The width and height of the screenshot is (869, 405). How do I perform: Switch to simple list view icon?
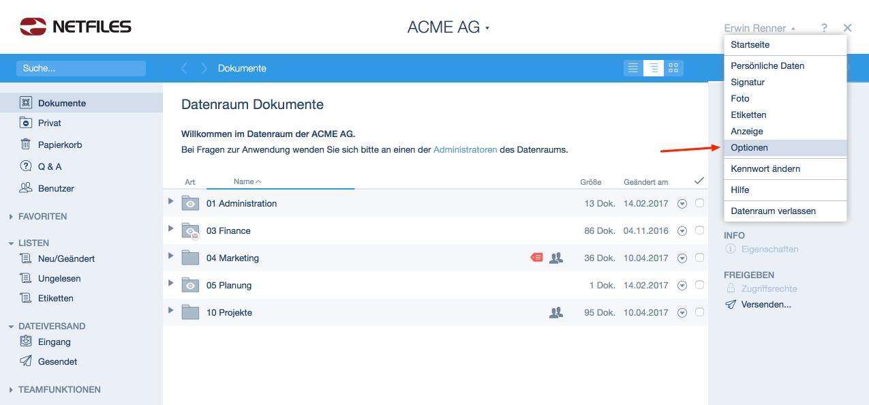pos(633,68)
